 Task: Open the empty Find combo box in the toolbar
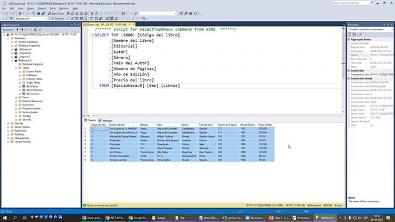158,14
